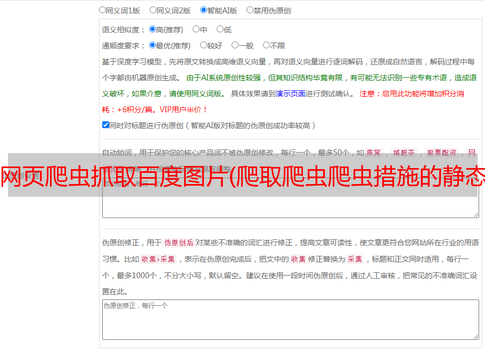Click the 减肥茶 example tag
485x350 pixels.
point(404,153)
